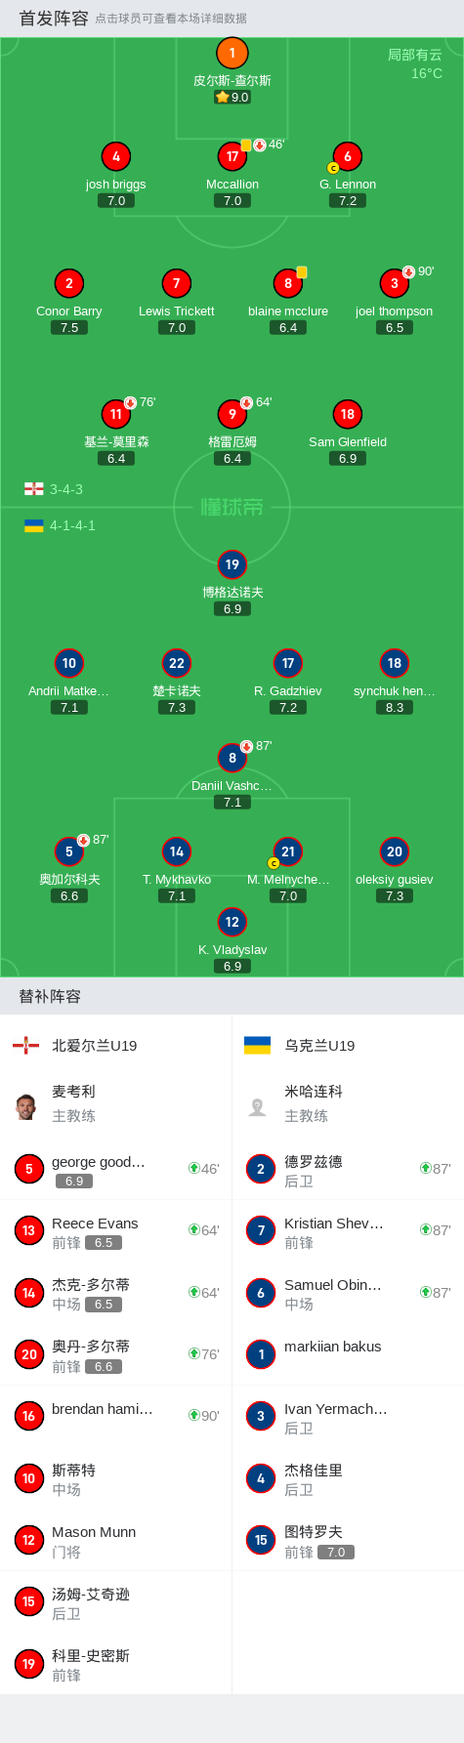Open 格雷厄姆 number 9 player icon
The height and width of the screenshot is (1743, 464).
pos(232,414)
